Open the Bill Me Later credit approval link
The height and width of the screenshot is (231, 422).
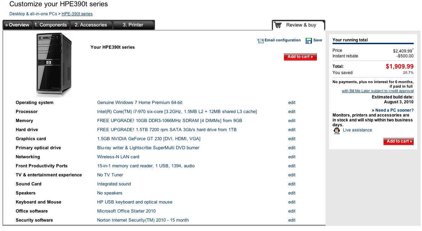378,91
